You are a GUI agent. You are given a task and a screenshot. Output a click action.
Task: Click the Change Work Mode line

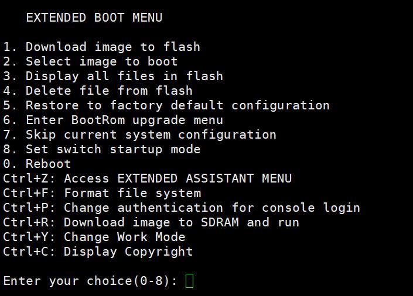[x=124, y=237]
